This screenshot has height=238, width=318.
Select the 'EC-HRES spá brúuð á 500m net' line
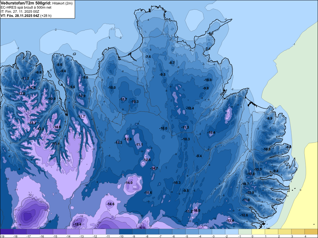point(26,8)
